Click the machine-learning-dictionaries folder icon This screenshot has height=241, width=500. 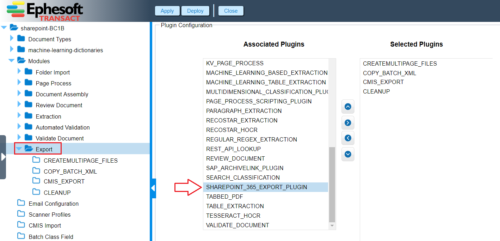click(x=21, y=49)
